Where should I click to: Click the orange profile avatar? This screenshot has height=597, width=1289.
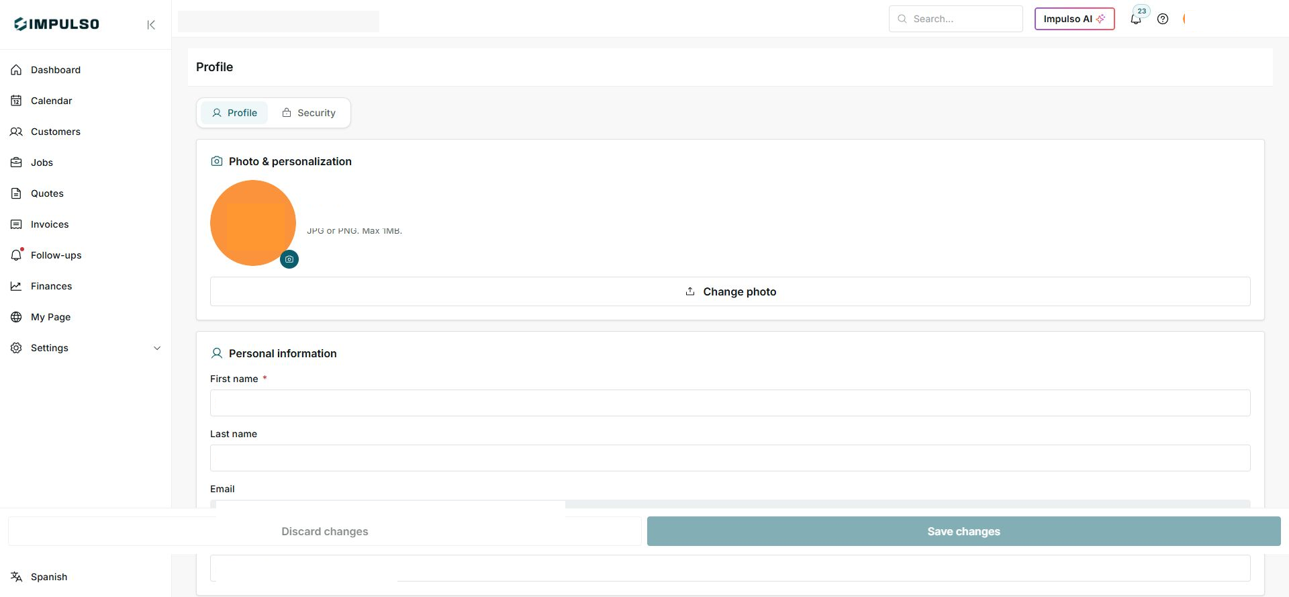click(x=253, y=223)
